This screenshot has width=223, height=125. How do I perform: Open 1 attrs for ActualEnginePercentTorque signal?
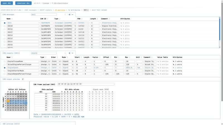pos(177,64)
